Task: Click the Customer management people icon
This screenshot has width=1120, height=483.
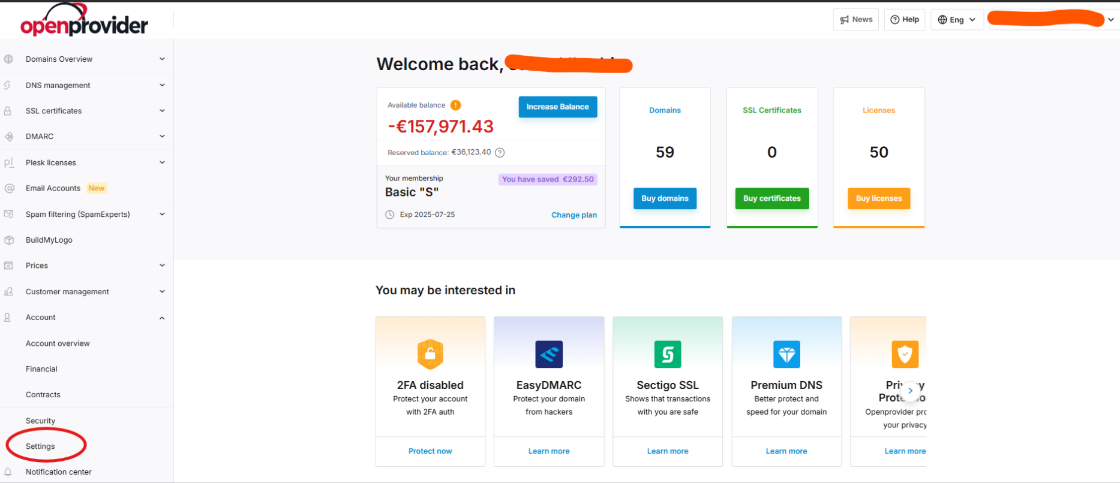Action: click(x=8, y=292)
